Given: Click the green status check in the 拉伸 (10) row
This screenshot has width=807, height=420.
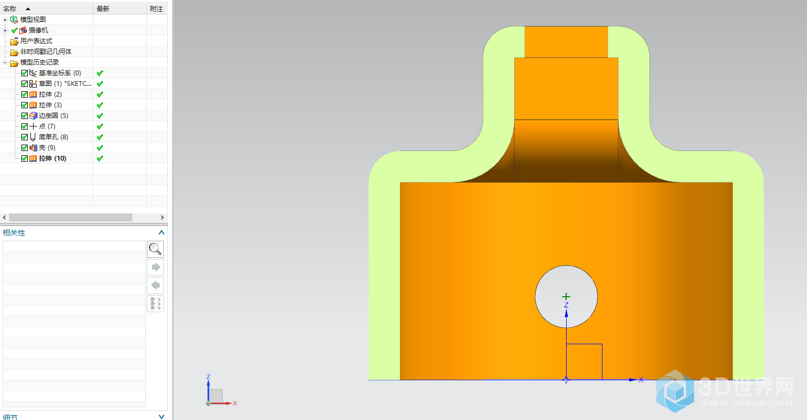Looking at the screenshot, I should [100, 159].
